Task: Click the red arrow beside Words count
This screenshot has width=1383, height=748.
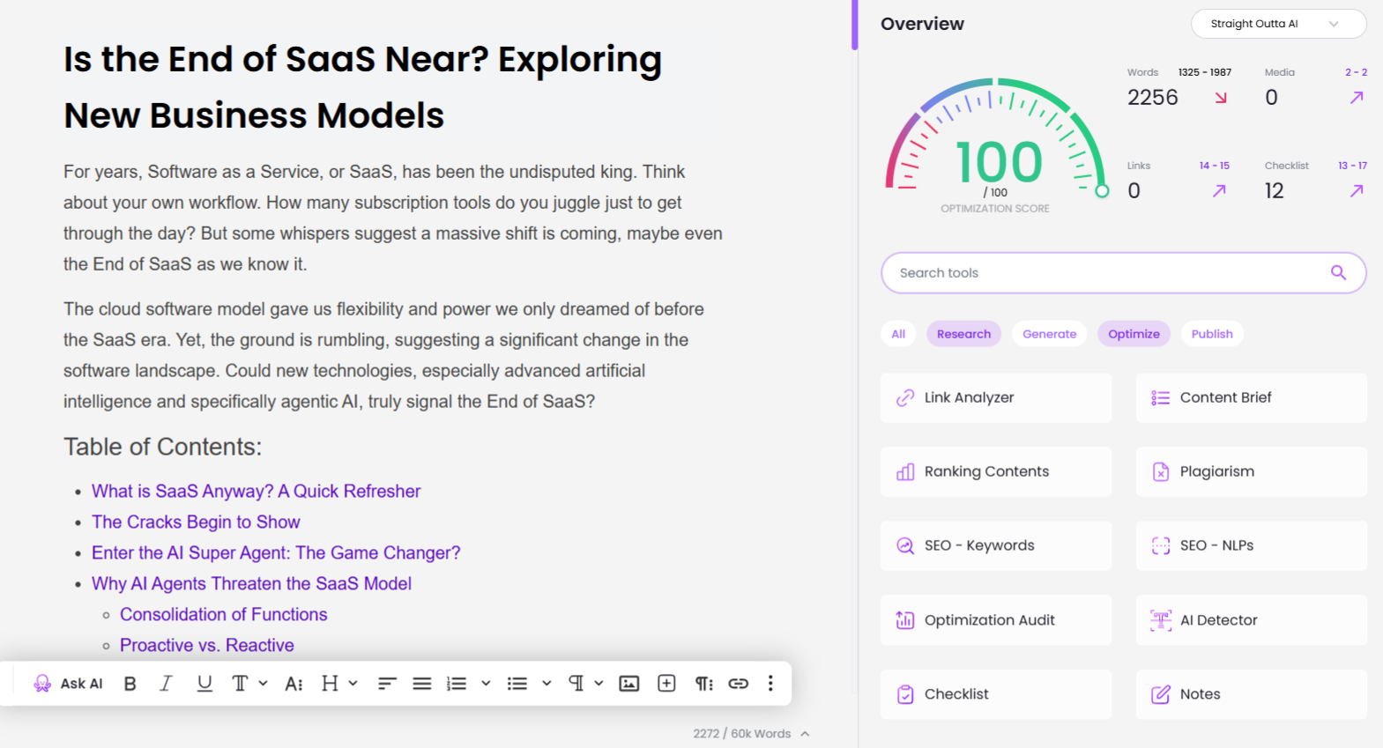Action: (1221, 98)
